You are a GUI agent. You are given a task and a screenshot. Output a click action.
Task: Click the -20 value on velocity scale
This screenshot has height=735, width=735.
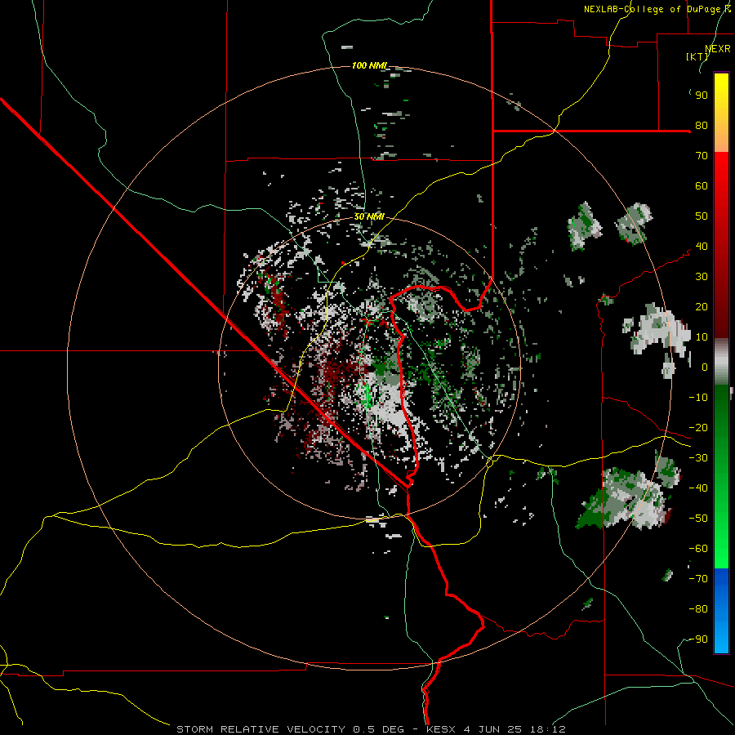[x=698, y=428]
